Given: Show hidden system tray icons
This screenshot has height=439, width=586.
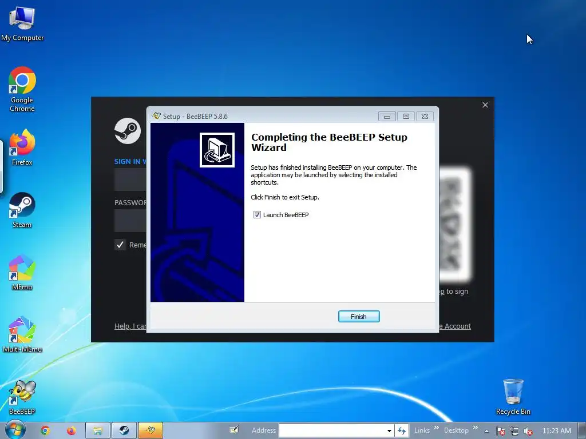Looking at the screenshot, I should tap(486, 431).
